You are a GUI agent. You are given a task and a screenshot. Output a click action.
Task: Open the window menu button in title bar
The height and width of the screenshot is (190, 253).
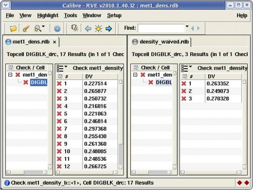pyautogui.click(x=6, y=5)
